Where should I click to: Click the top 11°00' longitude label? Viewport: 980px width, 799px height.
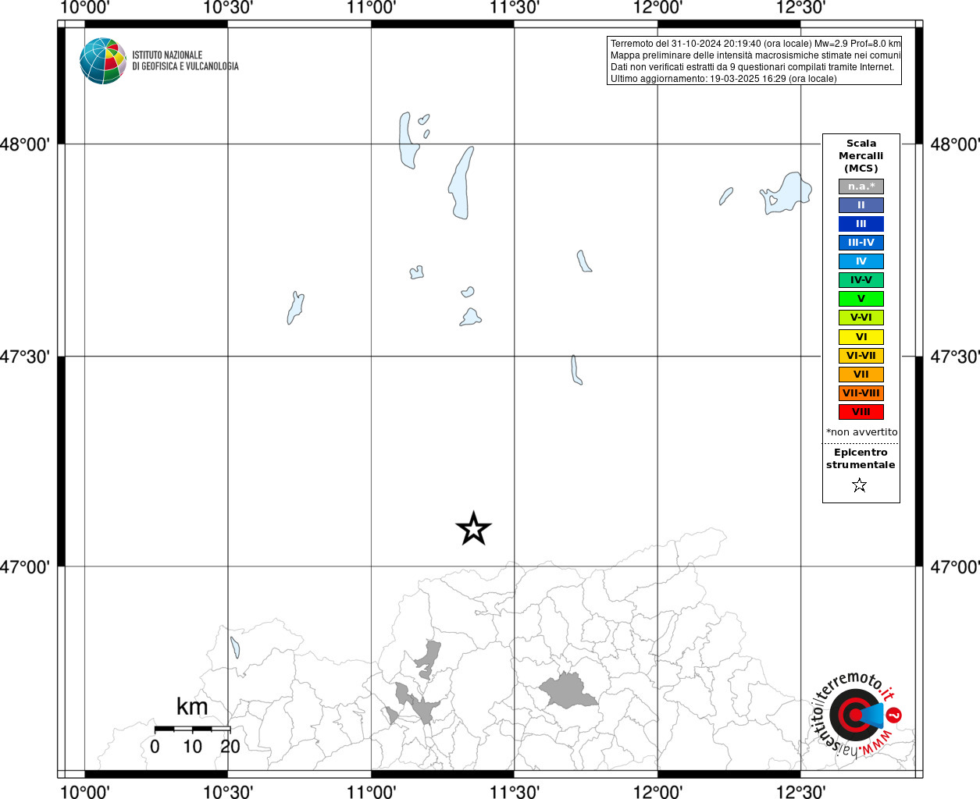371,8
